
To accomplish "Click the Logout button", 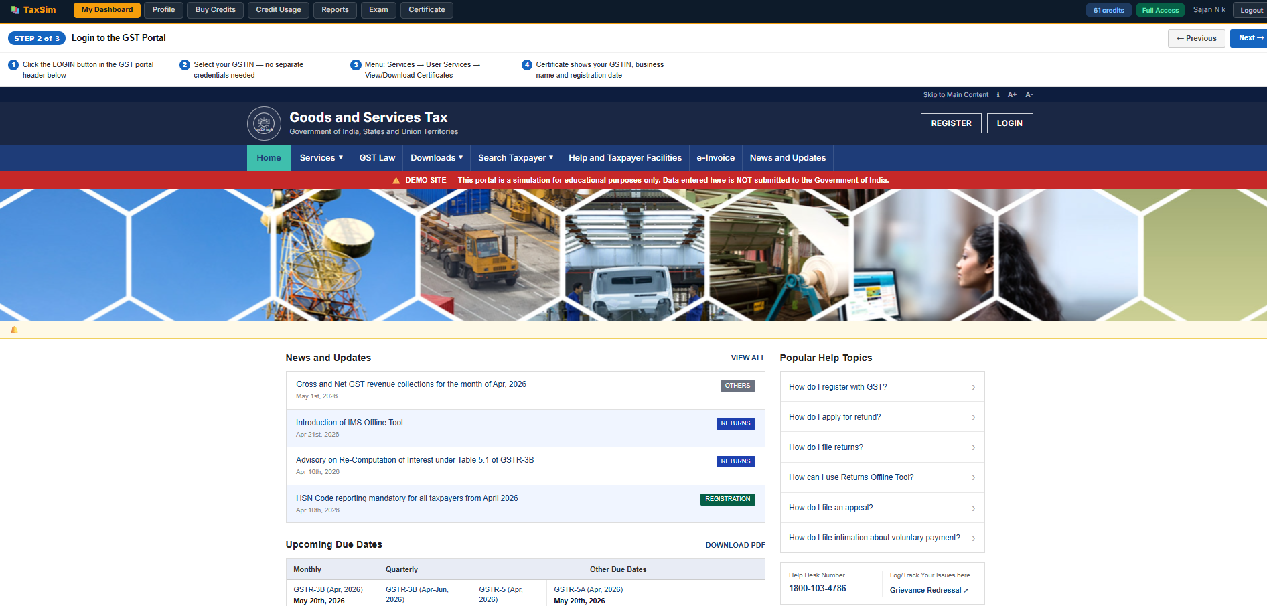I will coord(1250,10).
